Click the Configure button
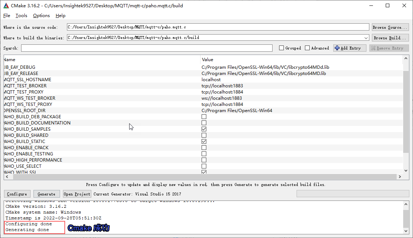The width and height of the screenshot is (413, 238). [17, 194]
